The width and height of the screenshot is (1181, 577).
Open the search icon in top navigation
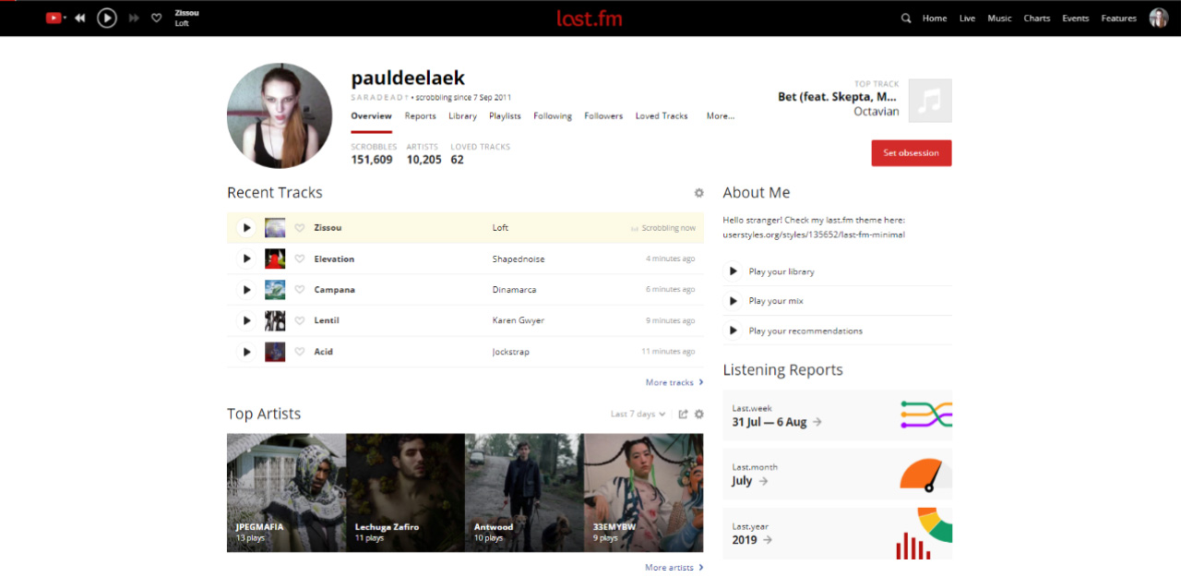(x=905, y=18)
